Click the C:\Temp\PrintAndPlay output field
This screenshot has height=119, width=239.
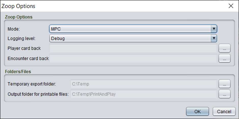tap(144, 94)
